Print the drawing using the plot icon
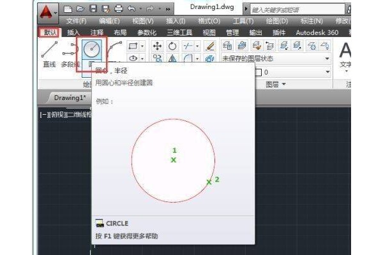Image resolution: width=383 pixels, height=255 pixels. click(119, 10)
